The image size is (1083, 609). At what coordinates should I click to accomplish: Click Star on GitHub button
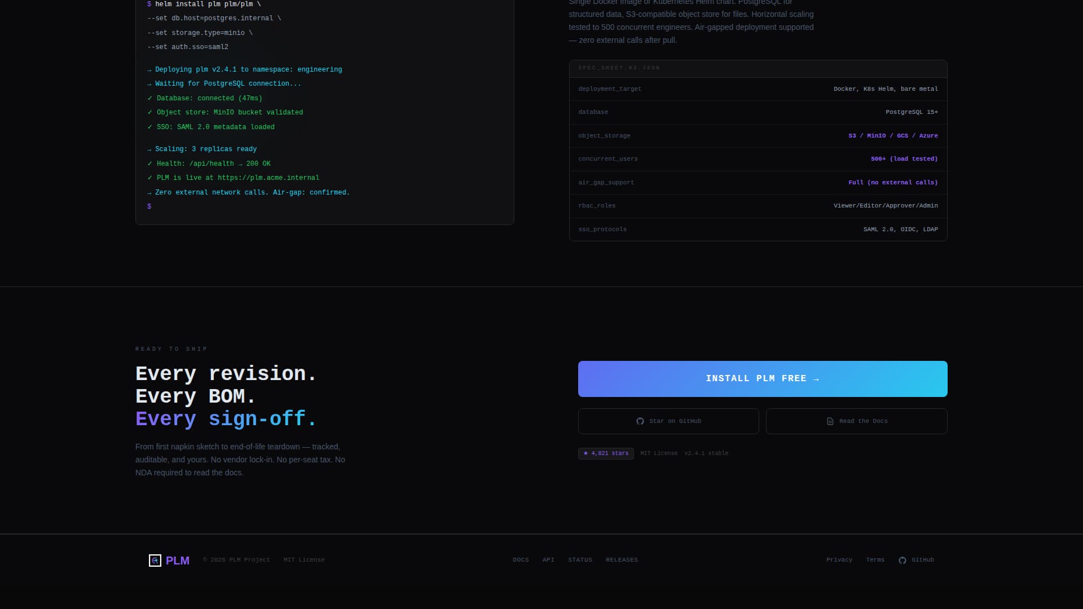pos(668,421)
